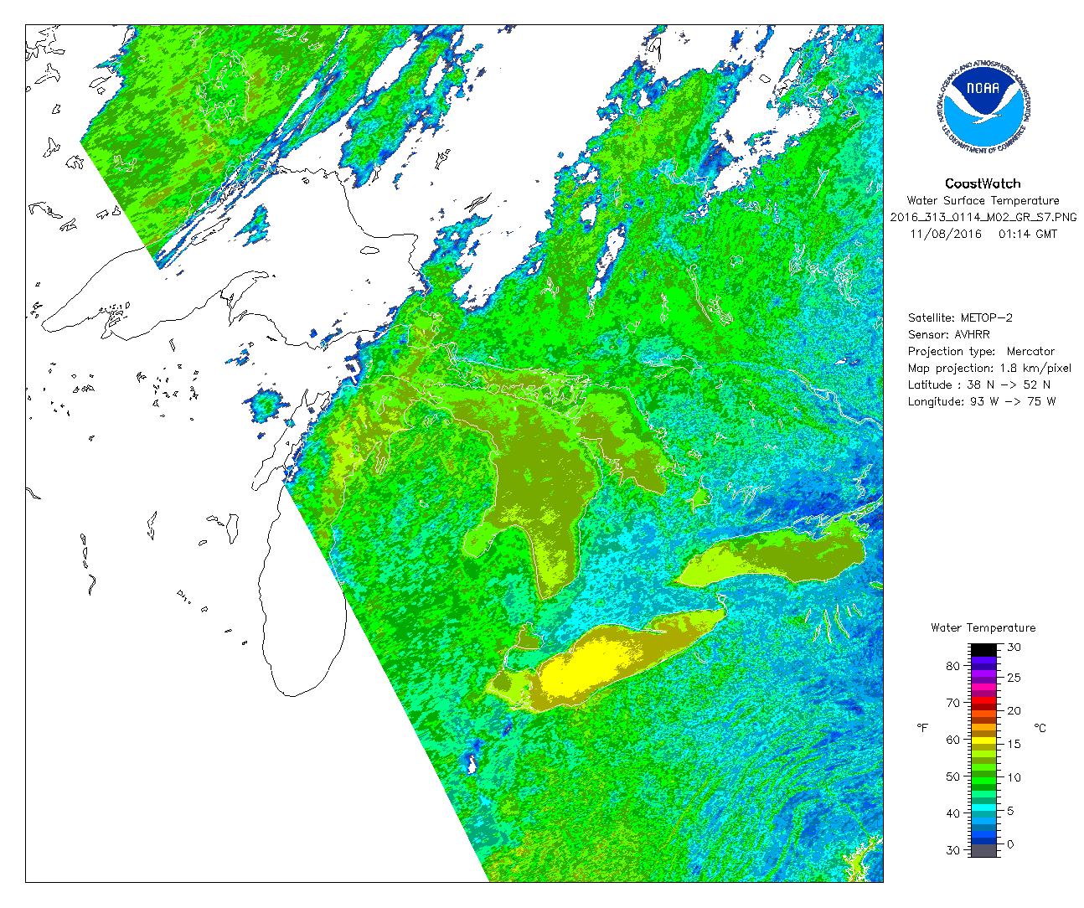Click the bright yellow area of Lake Erie

tap(586, 666)
